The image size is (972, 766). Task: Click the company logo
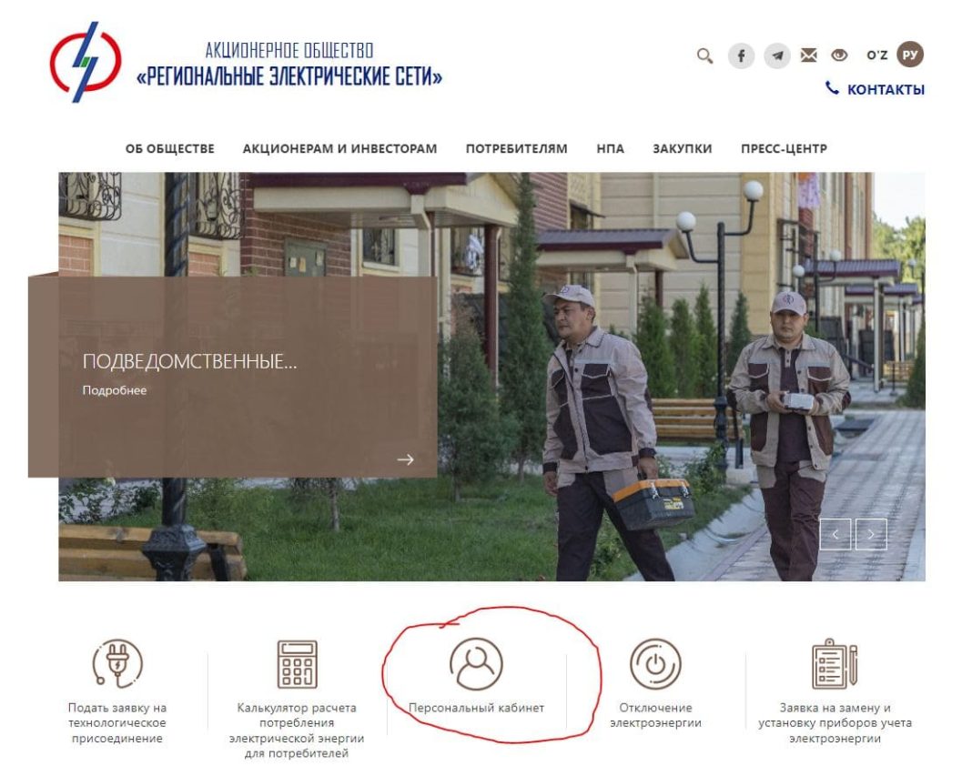coord(85,62)
